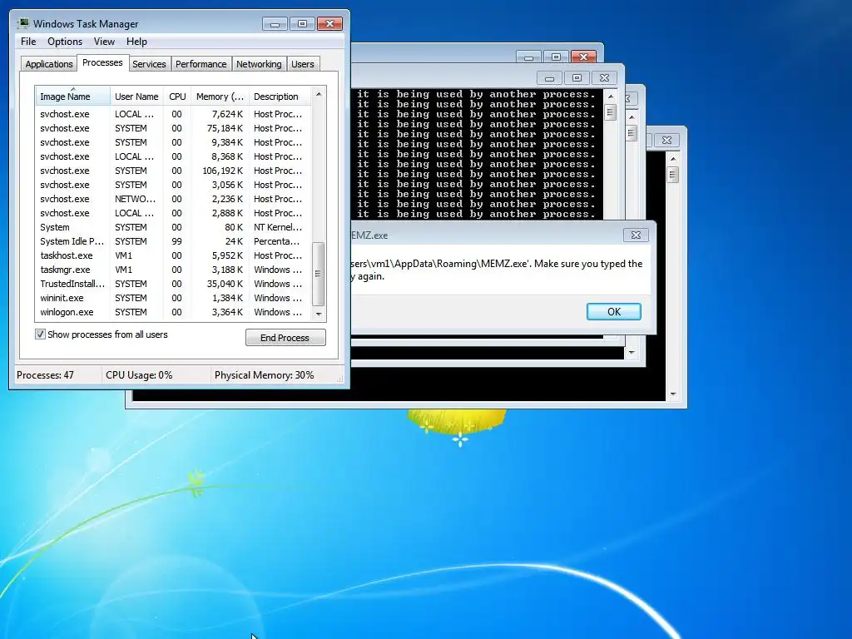The image size is (852, 639).
Task: Click Processes: 47 in status bar
Action: click(x=45, y=375)
